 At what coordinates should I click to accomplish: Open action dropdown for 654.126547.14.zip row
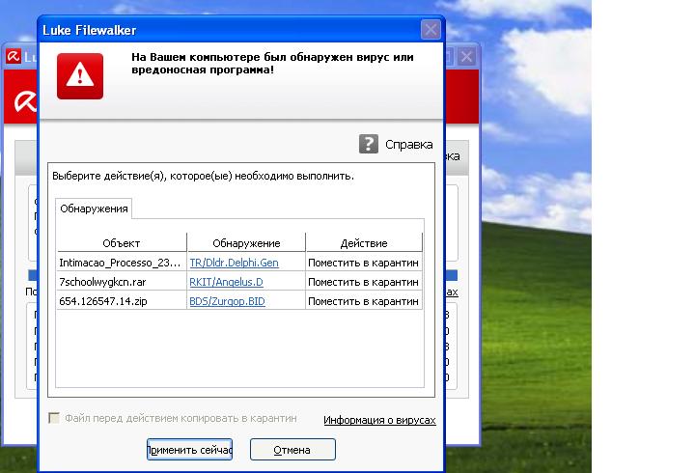point(364,301)
